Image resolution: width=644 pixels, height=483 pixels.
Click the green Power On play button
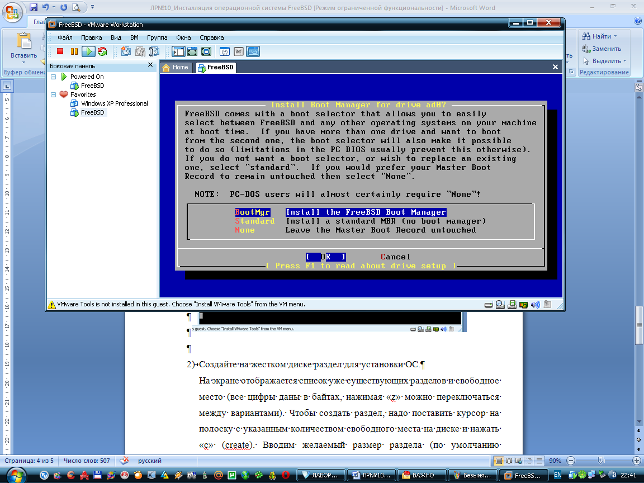pos(88,51)
